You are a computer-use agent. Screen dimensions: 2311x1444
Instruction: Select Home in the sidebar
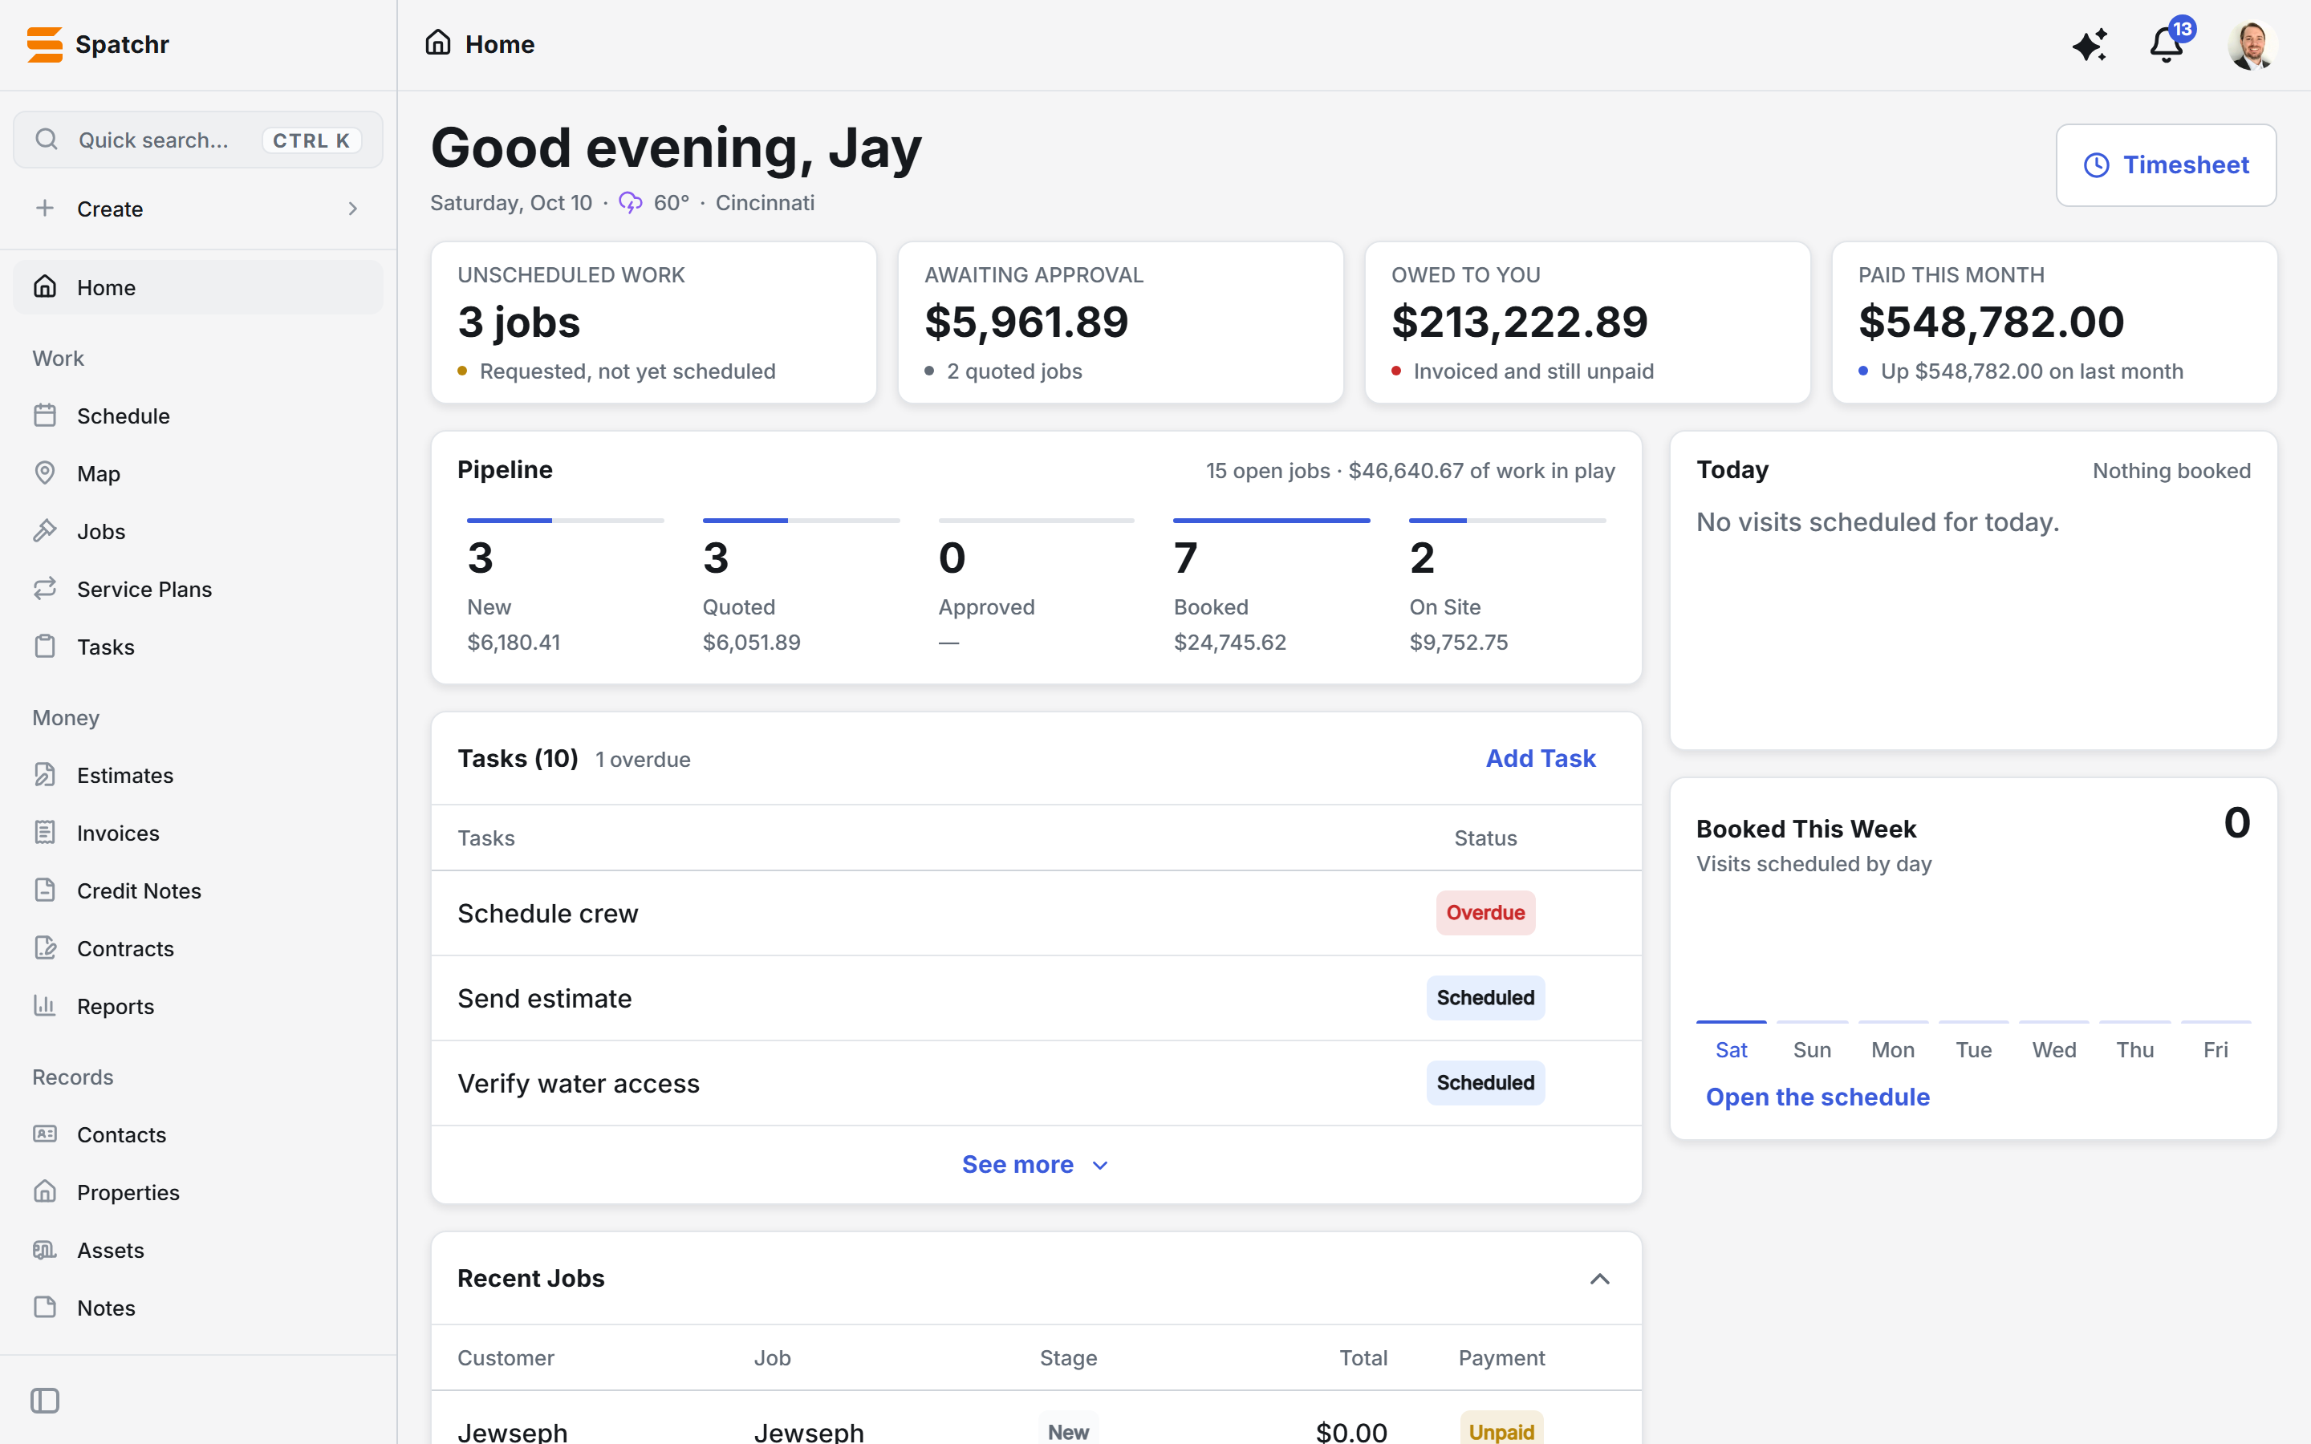coord(197,287)
